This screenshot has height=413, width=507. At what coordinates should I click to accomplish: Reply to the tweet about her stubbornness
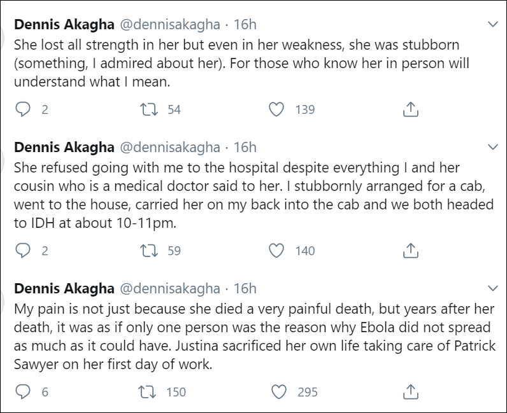tap(23, 109)
